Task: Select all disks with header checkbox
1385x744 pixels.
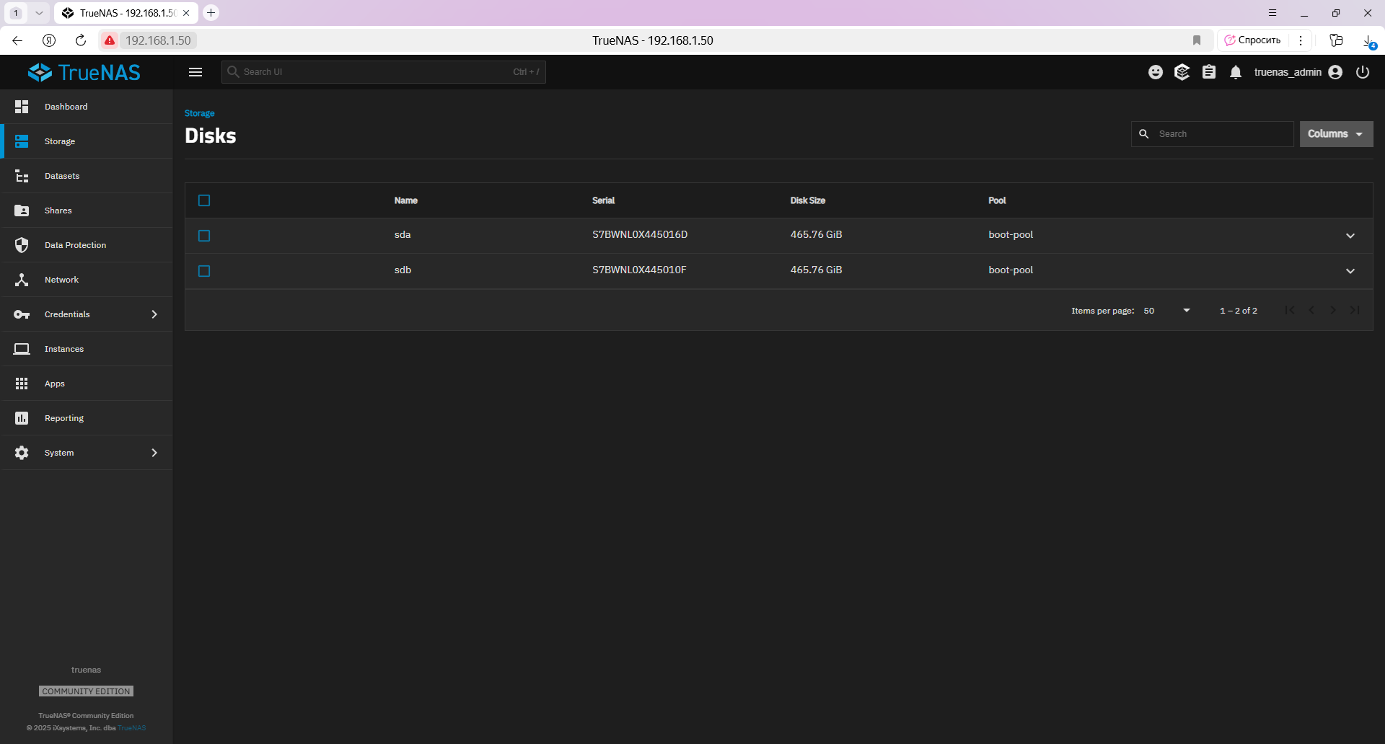Action: (x=204, y=200)
